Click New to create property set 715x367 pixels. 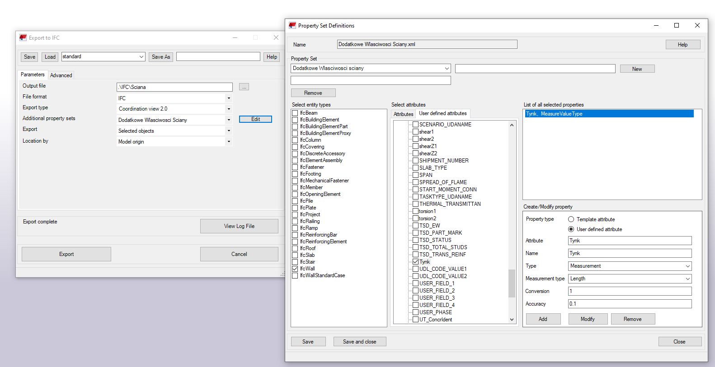tap(637, 69)
